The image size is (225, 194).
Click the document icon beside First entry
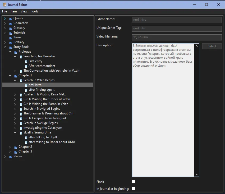click(26, 61)
